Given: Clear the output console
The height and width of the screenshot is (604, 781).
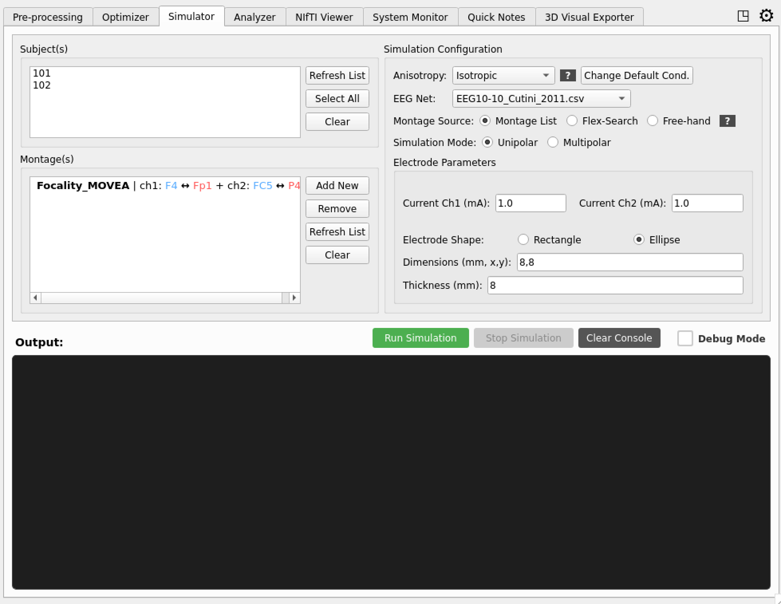Looking at the screenshot, I should [619, 338].
